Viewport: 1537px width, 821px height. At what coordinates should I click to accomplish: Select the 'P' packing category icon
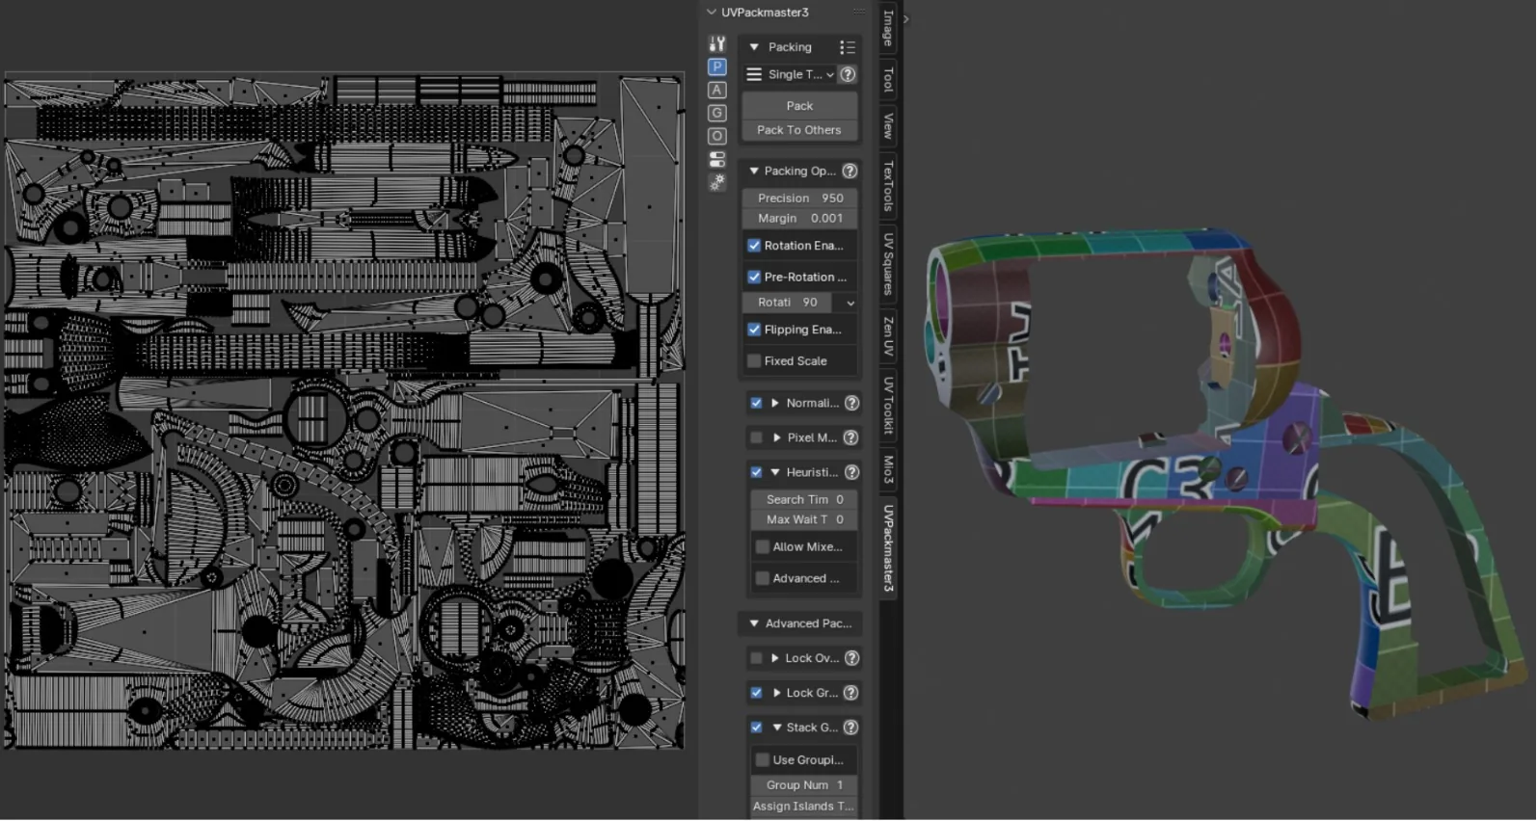(x=716, y=66)
